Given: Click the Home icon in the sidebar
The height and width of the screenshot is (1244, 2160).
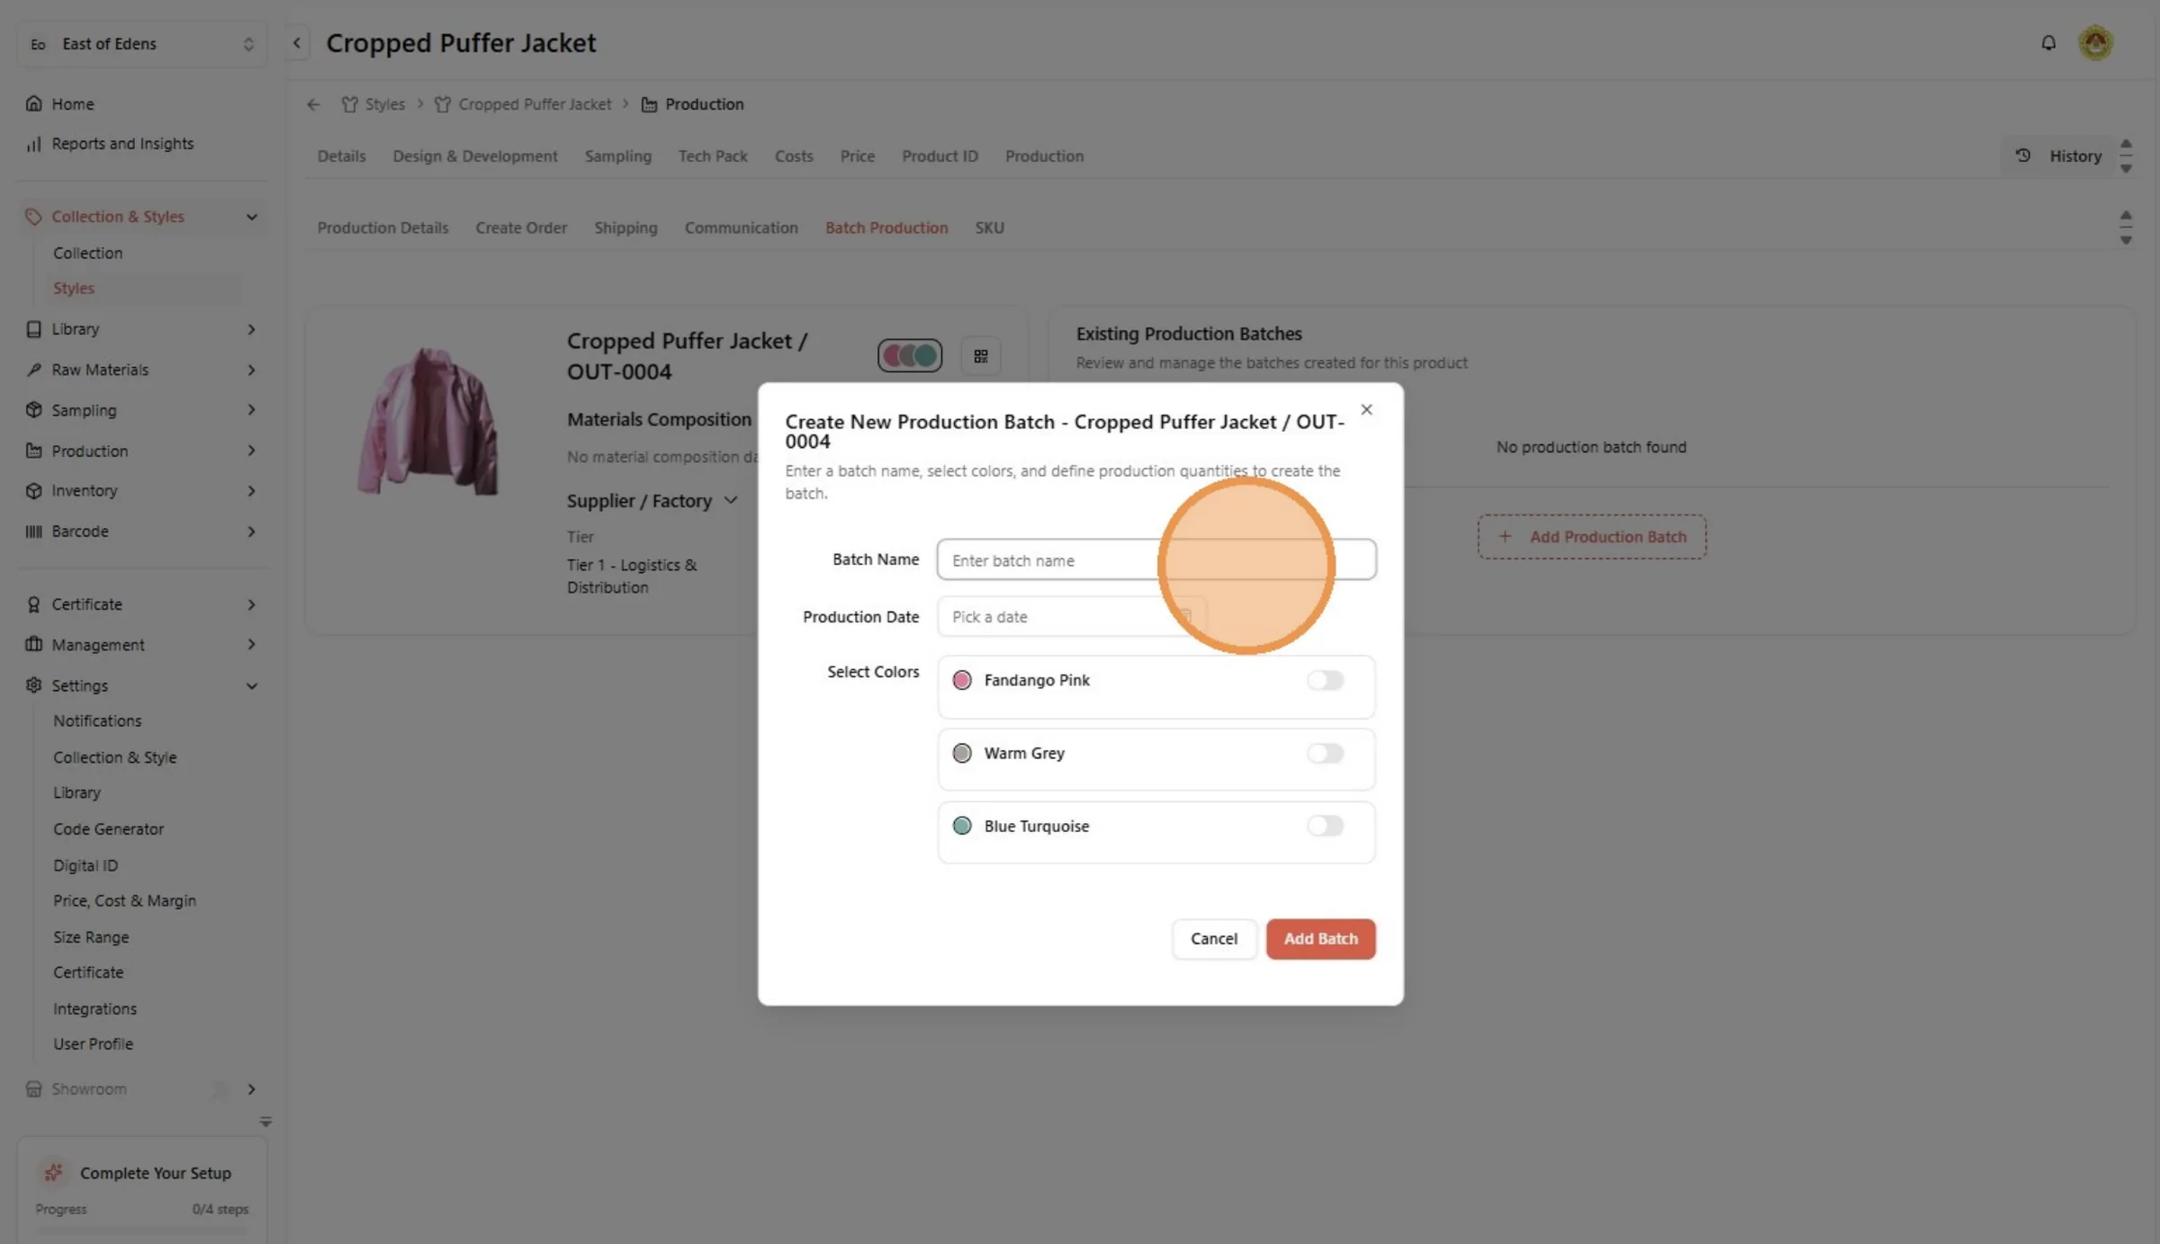Looking at the screenshot, I should click(34, 103).
